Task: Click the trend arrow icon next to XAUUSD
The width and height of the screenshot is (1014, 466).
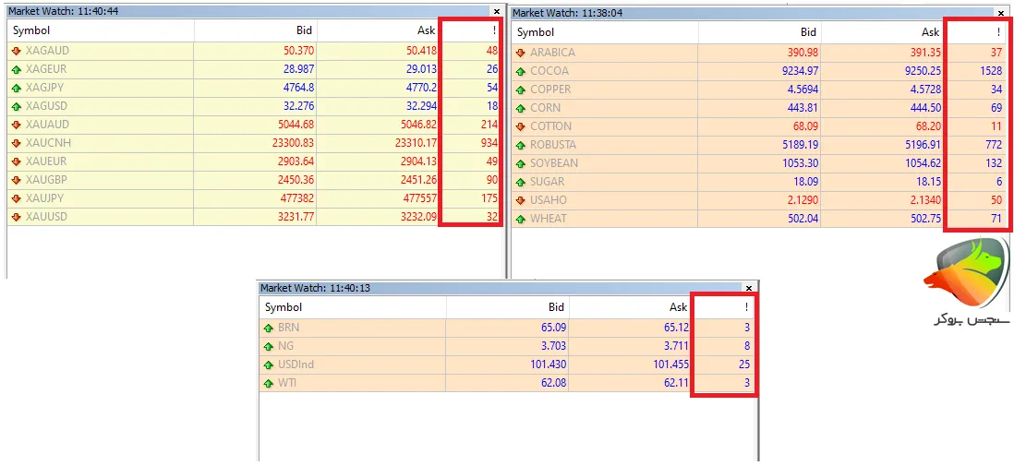Action: click(16, 217)
